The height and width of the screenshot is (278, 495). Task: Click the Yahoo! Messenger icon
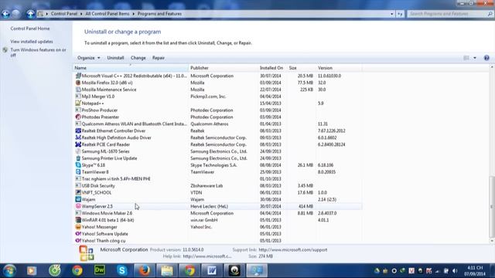(78, 227)
